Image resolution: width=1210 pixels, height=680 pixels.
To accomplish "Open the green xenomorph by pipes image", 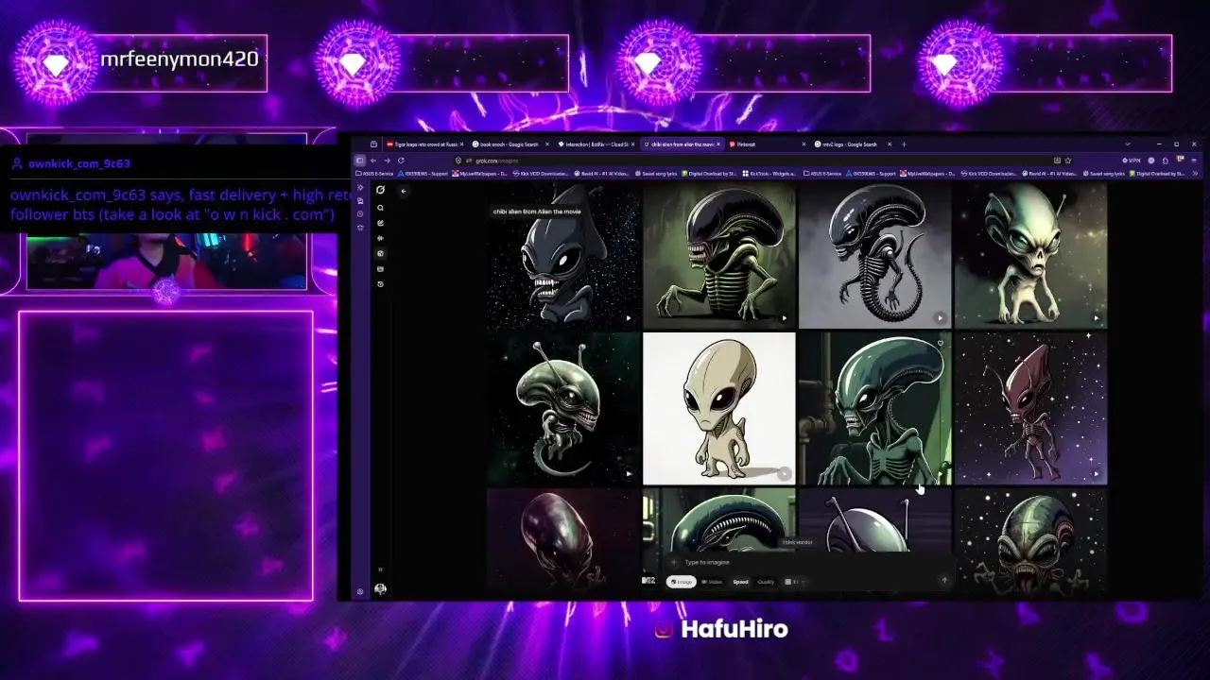I will (x=874, y=408).
